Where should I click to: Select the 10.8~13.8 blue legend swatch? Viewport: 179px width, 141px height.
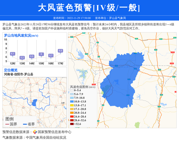pyautogui.click(x=72, y=101)
